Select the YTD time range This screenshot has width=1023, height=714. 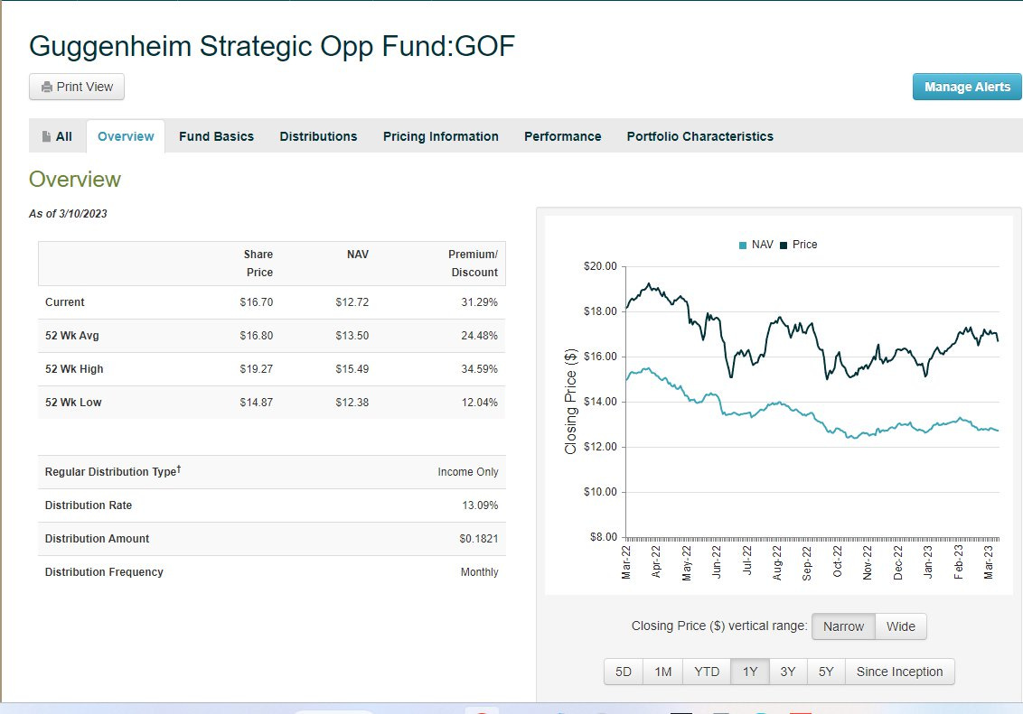tap(707, 672)
